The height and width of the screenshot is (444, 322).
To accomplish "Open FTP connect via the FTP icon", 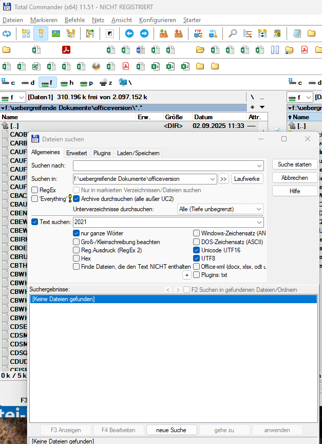I will click(x=198, y=34).
